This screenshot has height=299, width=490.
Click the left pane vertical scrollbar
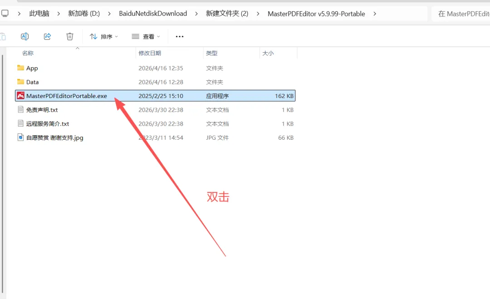(x=3, y=173)
